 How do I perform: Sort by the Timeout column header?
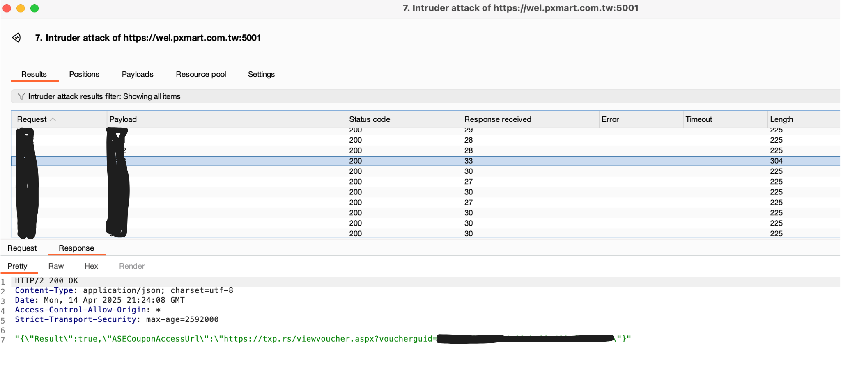pos(725,119)
